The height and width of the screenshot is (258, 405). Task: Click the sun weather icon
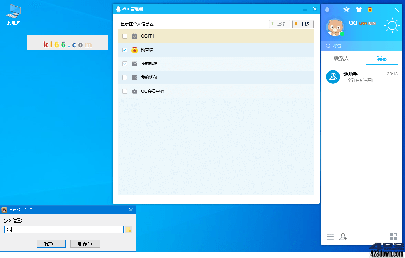392,25
